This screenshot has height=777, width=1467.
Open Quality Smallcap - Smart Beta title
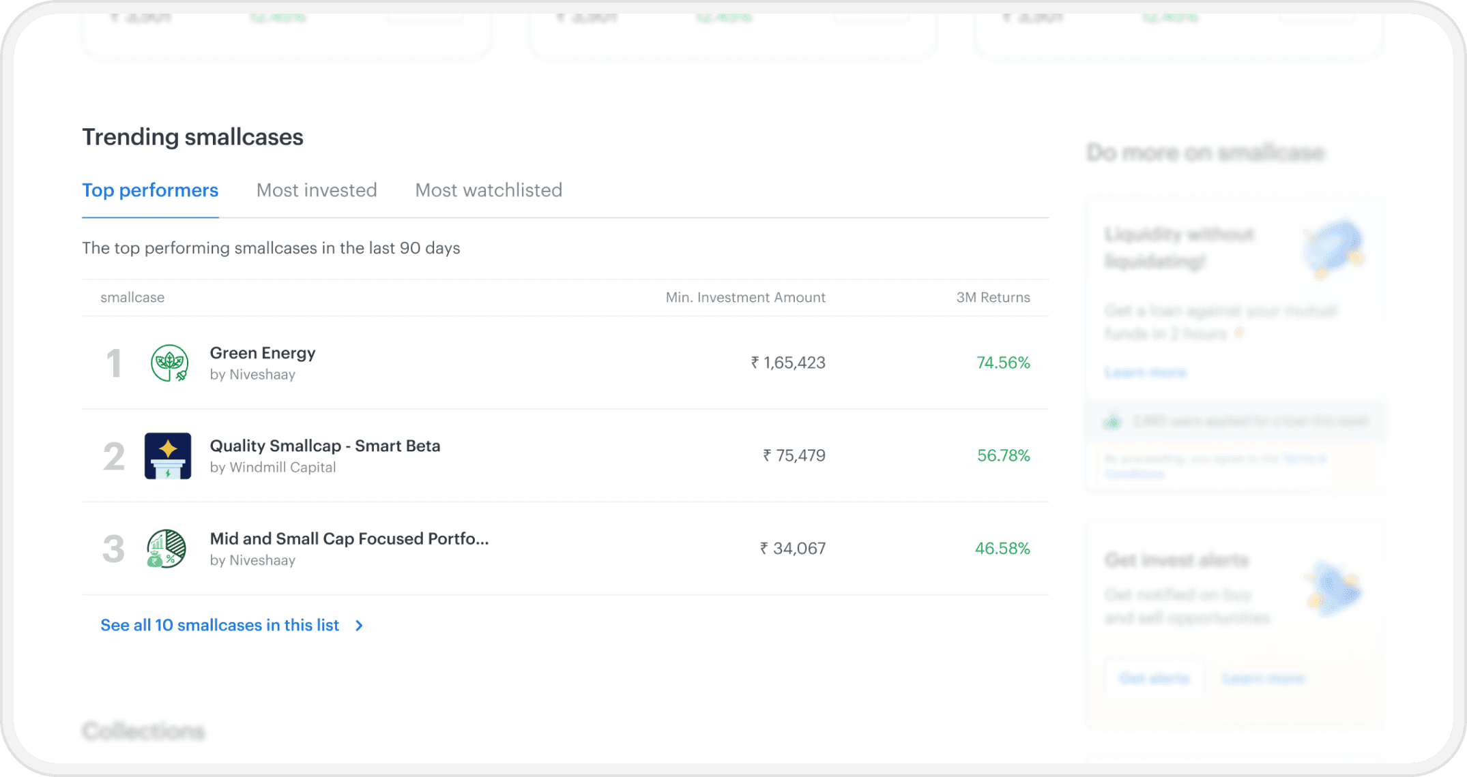325,446
